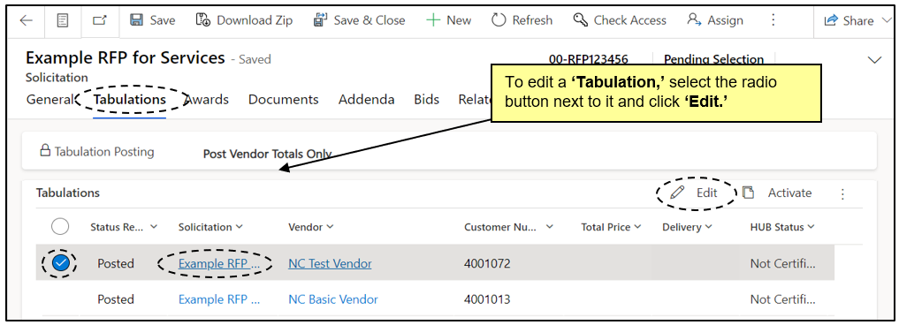The height and width of the screenshot is (325, 899).
Task: Switch to the Addenda tab
Action: [366, 99]
